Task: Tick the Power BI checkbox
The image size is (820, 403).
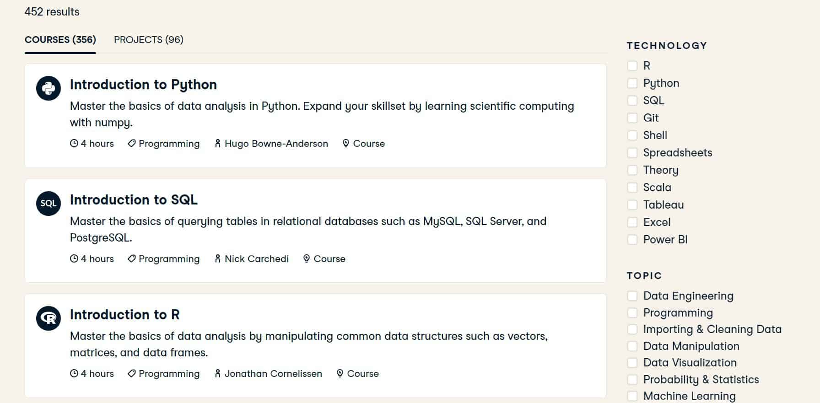Action: point(632,240)
